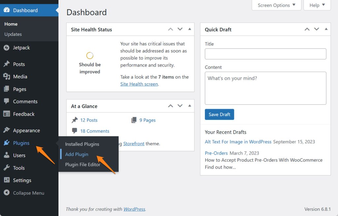Open the Users menu

coord(19,155)
